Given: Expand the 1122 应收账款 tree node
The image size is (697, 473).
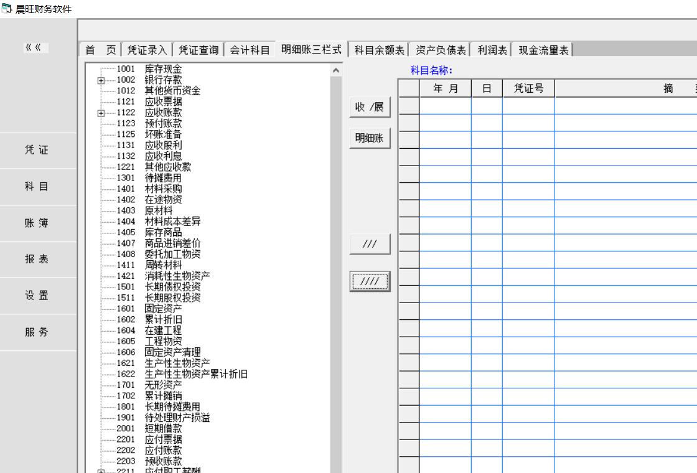Looking at the screenshot, I should point(101,113).
